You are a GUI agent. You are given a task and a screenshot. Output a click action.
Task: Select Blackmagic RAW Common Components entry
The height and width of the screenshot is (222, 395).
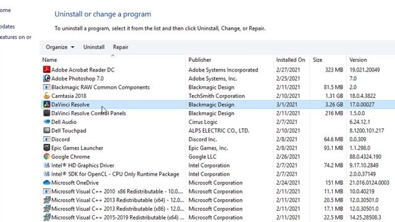point(100,87)
